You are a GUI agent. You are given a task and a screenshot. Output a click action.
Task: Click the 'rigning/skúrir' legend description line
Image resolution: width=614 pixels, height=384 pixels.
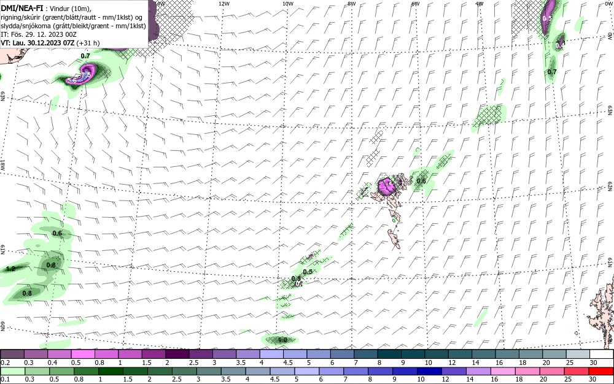coord(71,18)
